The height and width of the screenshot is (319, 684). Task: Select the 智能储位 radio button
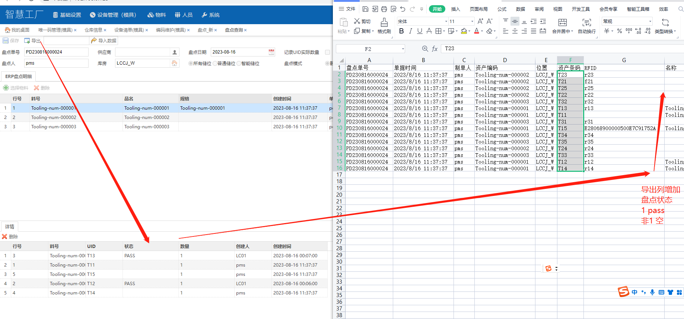click(x=239, y=64)
